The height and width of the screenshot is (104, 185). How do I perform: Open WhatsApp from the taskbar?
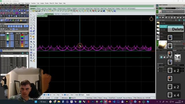(x=144, y=102)
